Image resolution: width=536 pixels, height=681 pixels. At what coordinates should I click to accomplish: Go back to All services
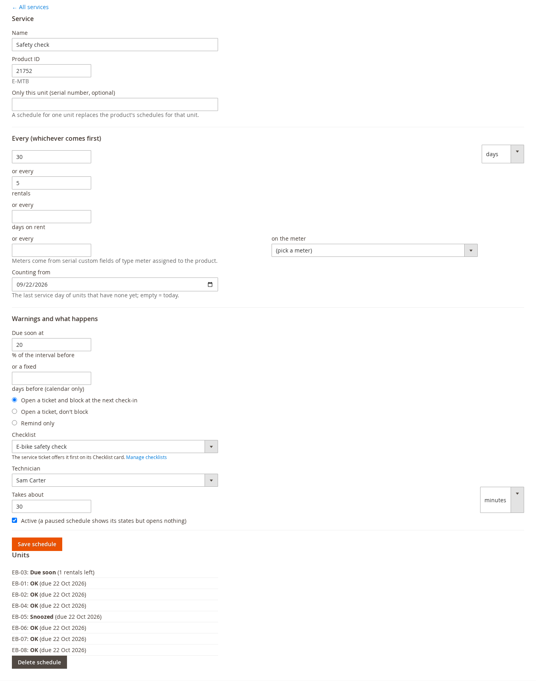(x=31, y=7)
